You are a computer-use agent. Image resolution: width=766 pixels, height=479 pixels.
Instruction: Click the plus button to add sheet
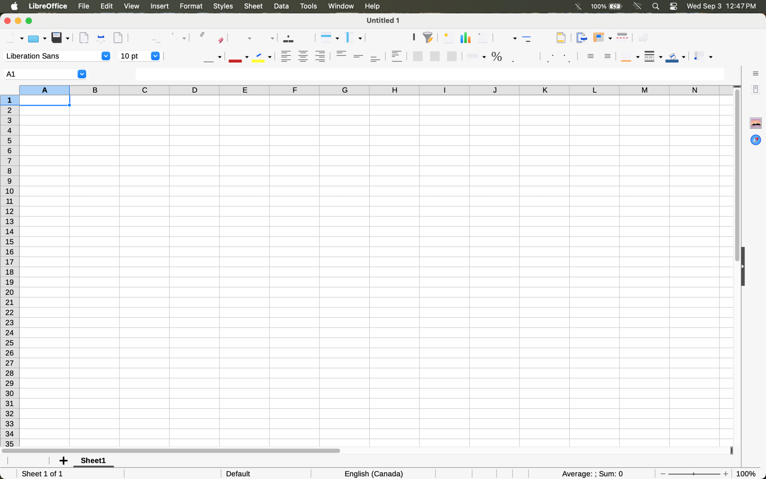64,461
